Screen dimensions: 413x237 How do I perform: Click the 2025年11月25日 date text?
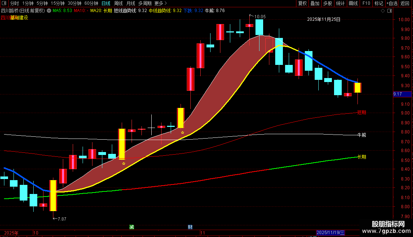pyautogui.click(x=324, y=19)
